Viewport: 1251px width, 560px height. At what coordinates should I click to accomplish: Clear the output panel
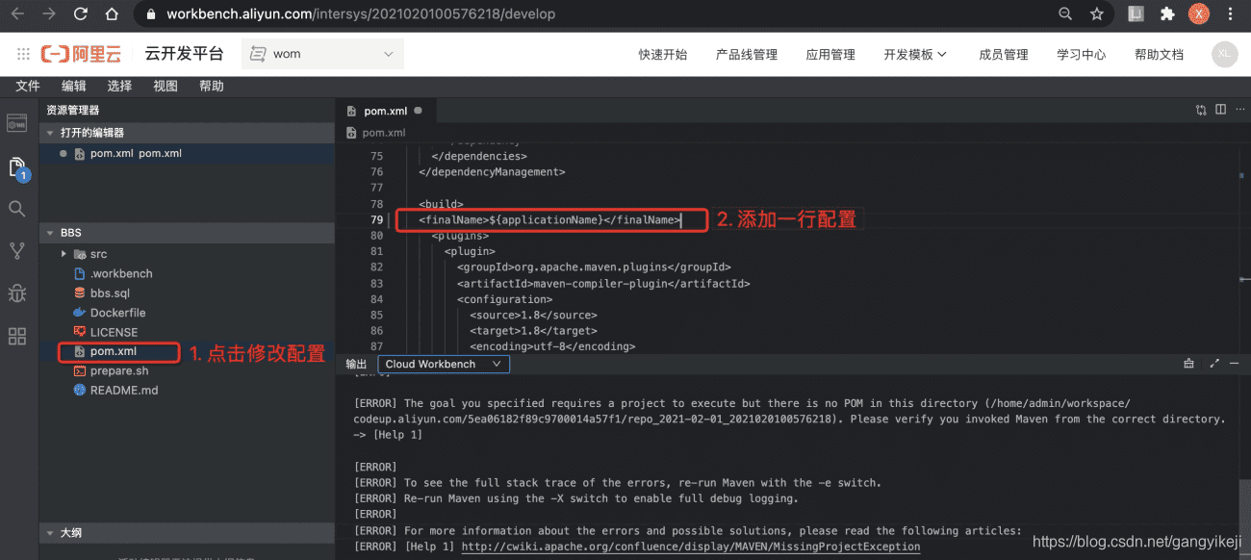point(1188,364)
